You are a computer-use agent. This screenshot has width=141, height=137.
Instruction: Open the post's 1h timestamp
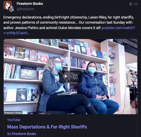pyautogui.click(x=136, y=4)
